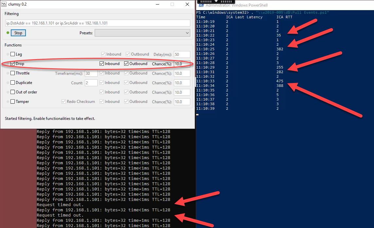Uncheck the Drop function checkbox
Image resolution: width=374 pixels, height=228 pixels.
tap(13, 64)
